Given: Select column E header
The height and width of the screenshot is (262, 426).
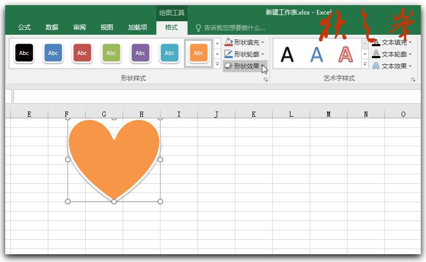Looking at the screenshot, I should coord(29,114).
